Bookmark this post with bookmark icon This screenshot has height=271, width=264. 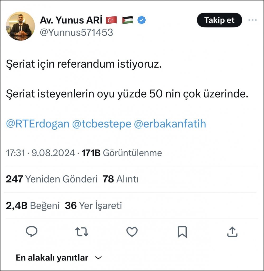click(x=182, y=232)
